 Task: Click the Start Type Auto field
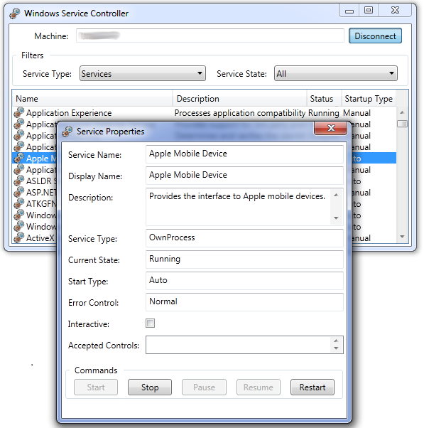(244, 281)
